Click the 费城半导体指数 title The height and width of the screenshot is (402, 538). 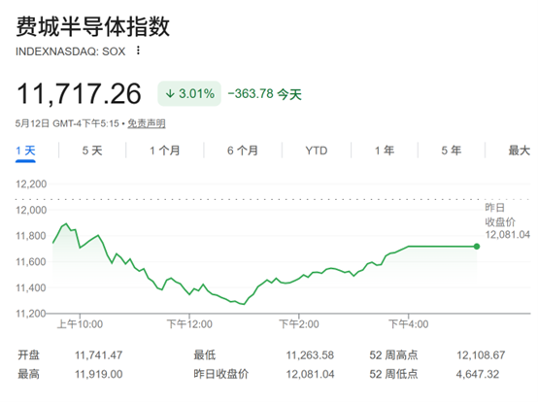(x=93, y=26)
